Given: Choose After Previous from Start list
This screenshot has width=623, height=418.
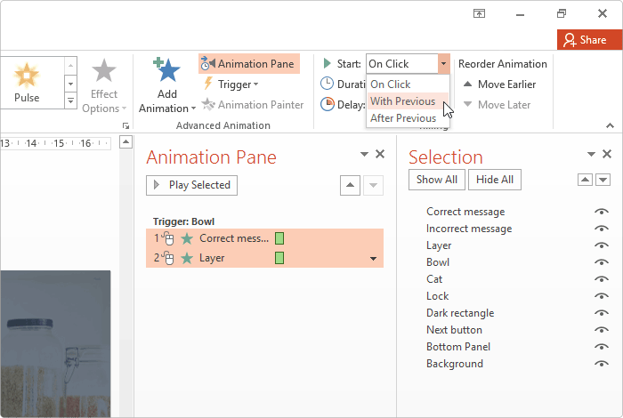Looking at the screenshot, I should (402, 118).
